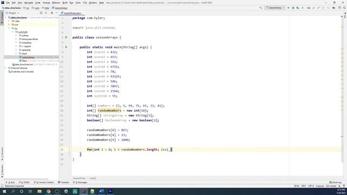
Task: Open the VCS menu
Action: coord(85,3)
